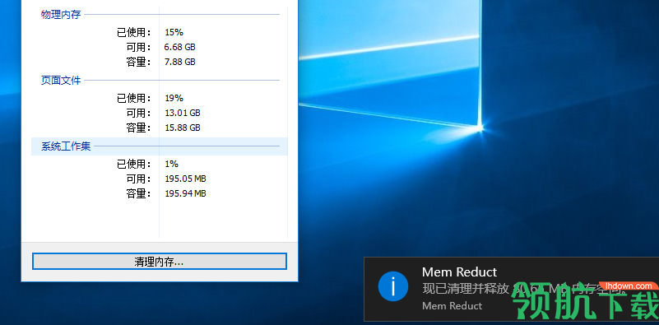Click the 可用 label under 页面文件
This screenshot has width=659, height=325.
[x=139, y=113]
